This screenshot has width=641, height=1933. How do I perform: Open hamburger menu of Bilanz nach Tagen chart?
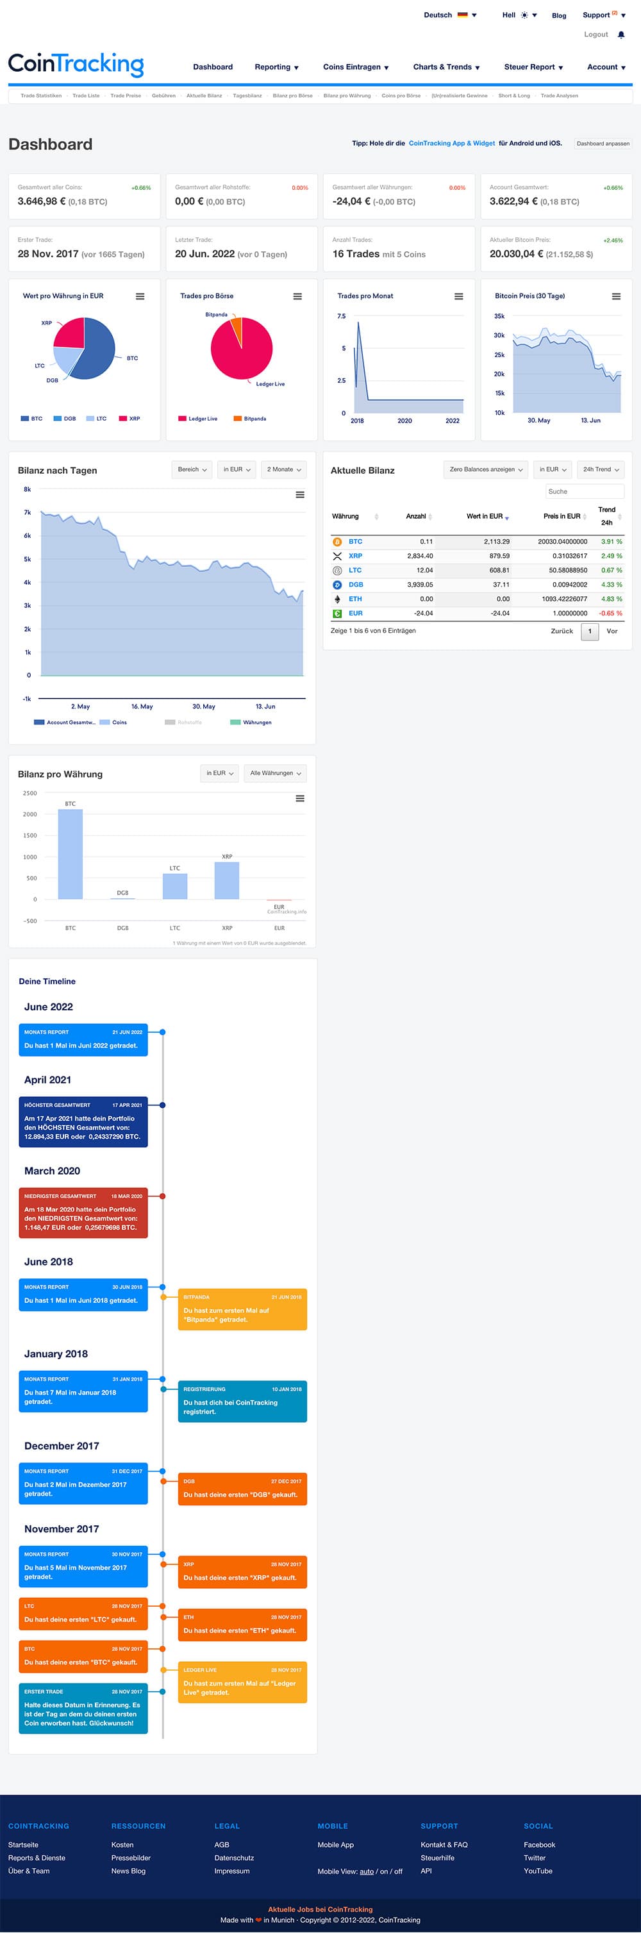coord(300,494)
